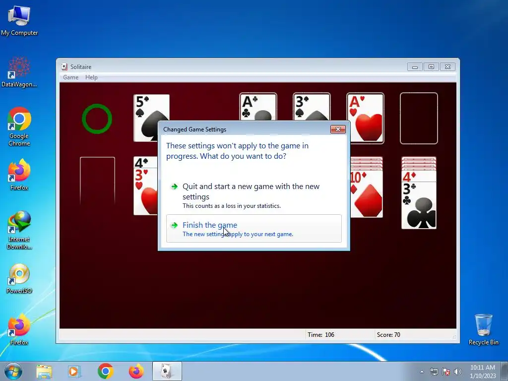
Task: Open PowerISO desktop shortcut
Action: pos(19,279)
